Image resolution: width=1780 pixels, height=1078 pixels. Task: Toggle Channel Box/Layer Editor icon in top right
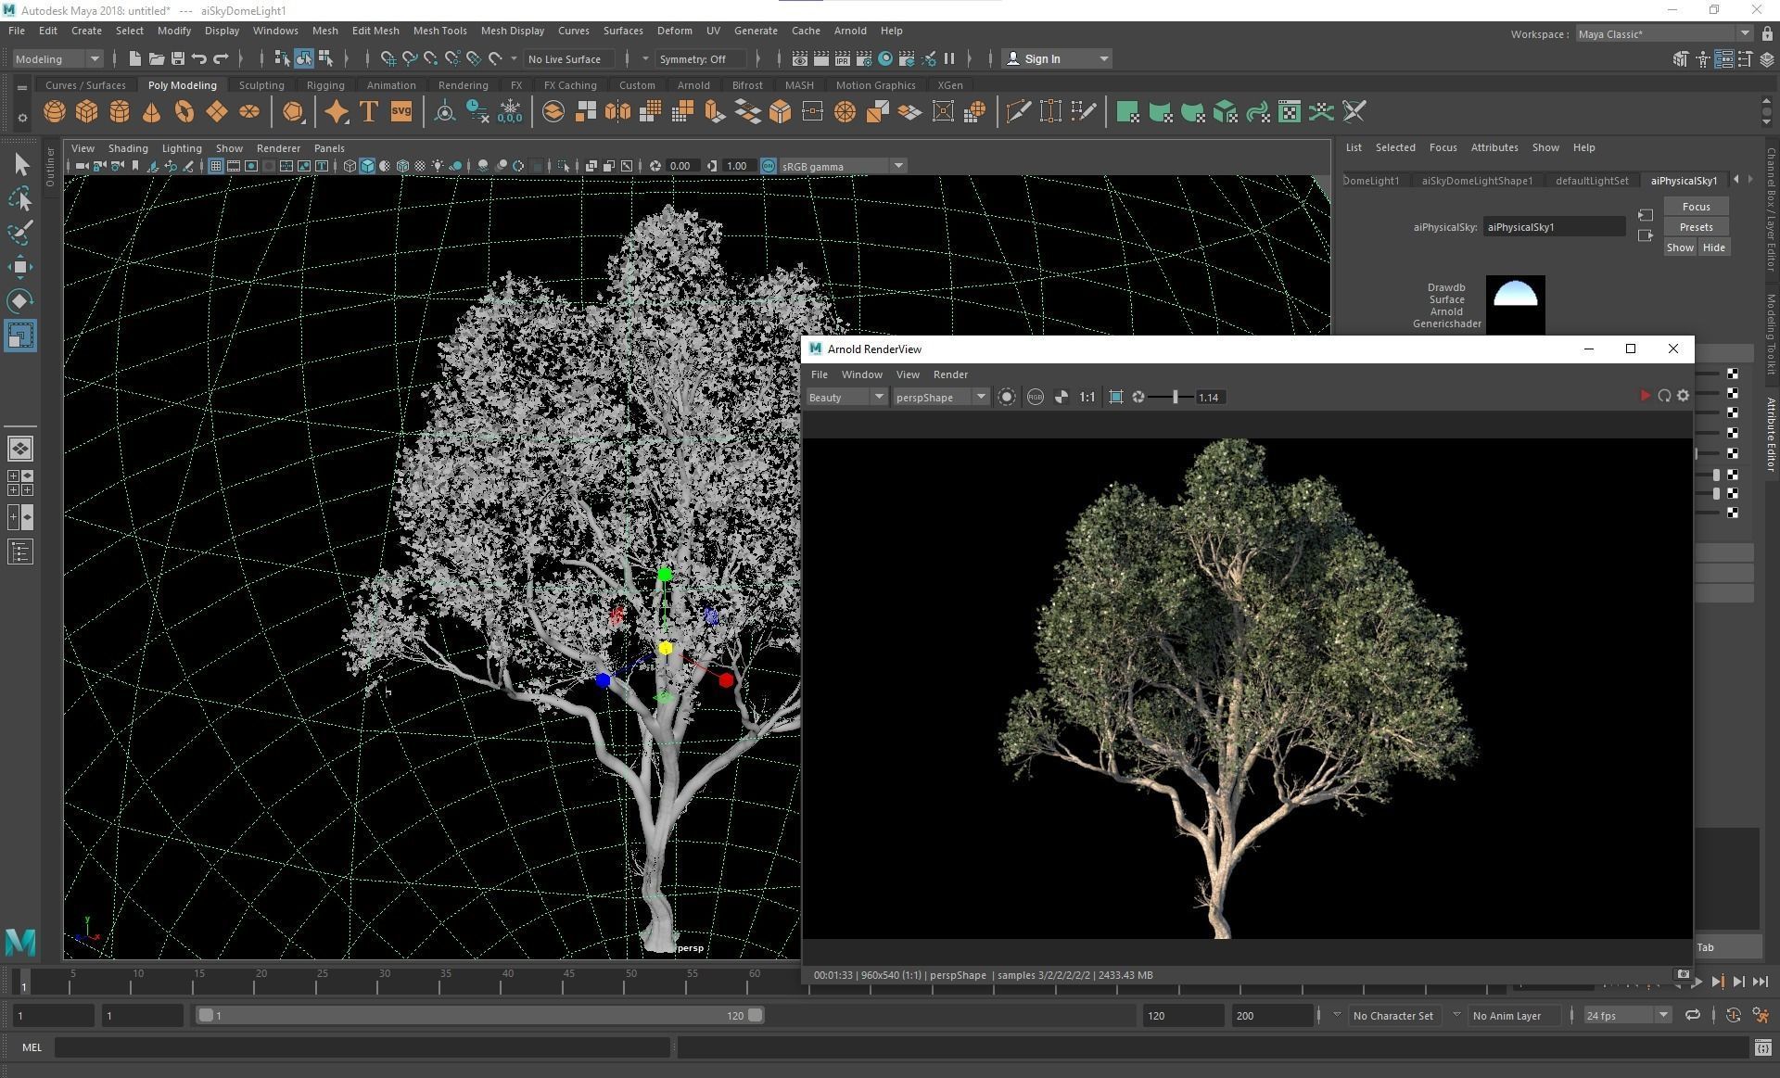tap(1767, 58)
